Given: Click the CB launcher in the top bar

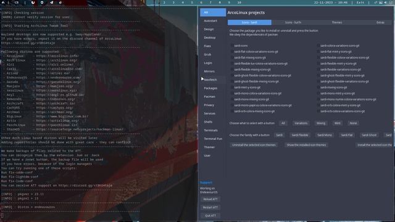Looking at the screenshot, I should pos(17,2).
